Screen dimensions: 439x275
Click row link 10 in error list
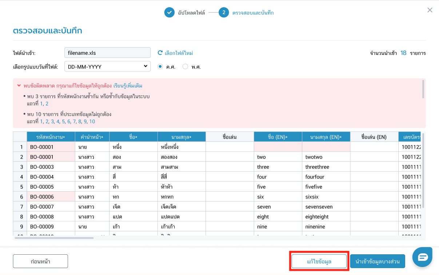pyautogui.click(x=92, y=122)
